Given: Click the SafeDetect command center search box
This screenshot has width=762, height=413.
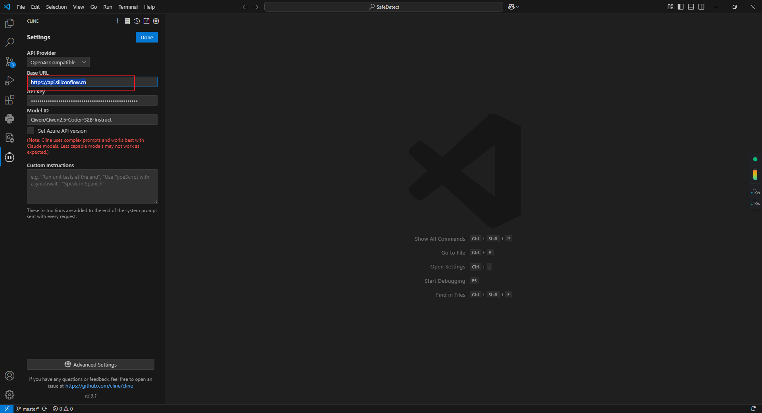Looking at the screenshot, I should coord(384,7).
